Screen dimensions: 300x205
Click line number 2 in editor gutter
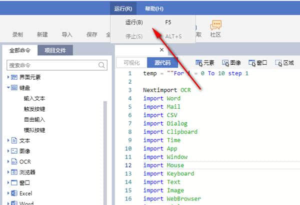(x=130, y=82)
